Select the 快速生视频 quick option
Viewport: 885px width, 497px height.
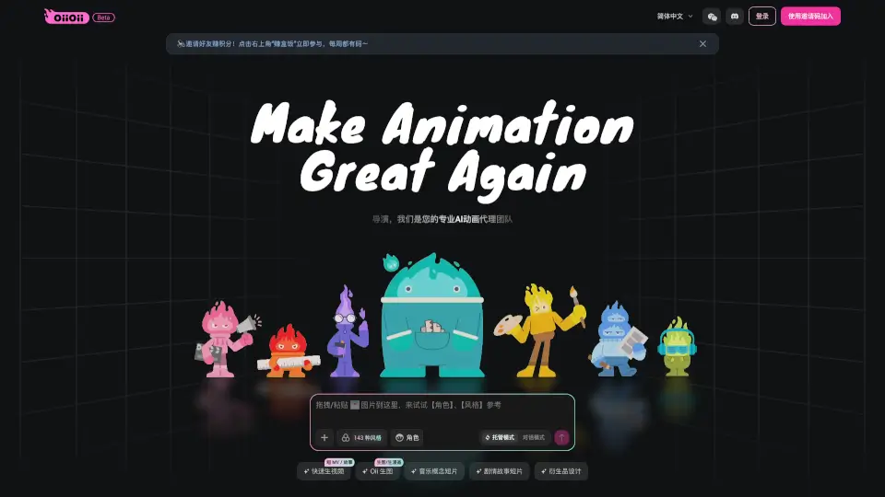(324, 471)
